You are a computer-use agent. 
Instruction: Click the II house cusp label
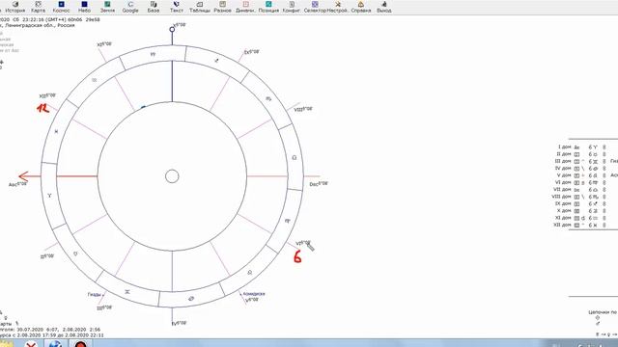click(x=47, y=256)
